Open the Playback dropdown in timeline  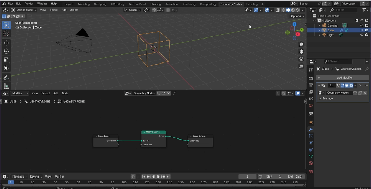pyautogui.click(x=19, y=177)
